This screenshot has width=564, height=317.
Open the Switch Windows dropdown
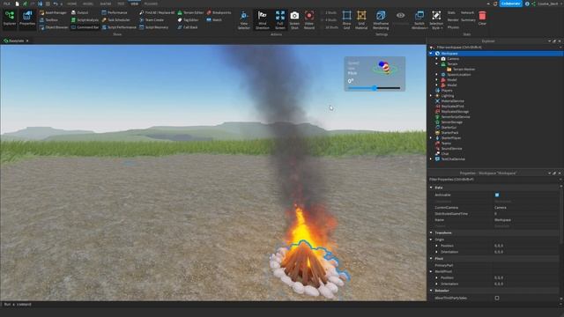419,20
